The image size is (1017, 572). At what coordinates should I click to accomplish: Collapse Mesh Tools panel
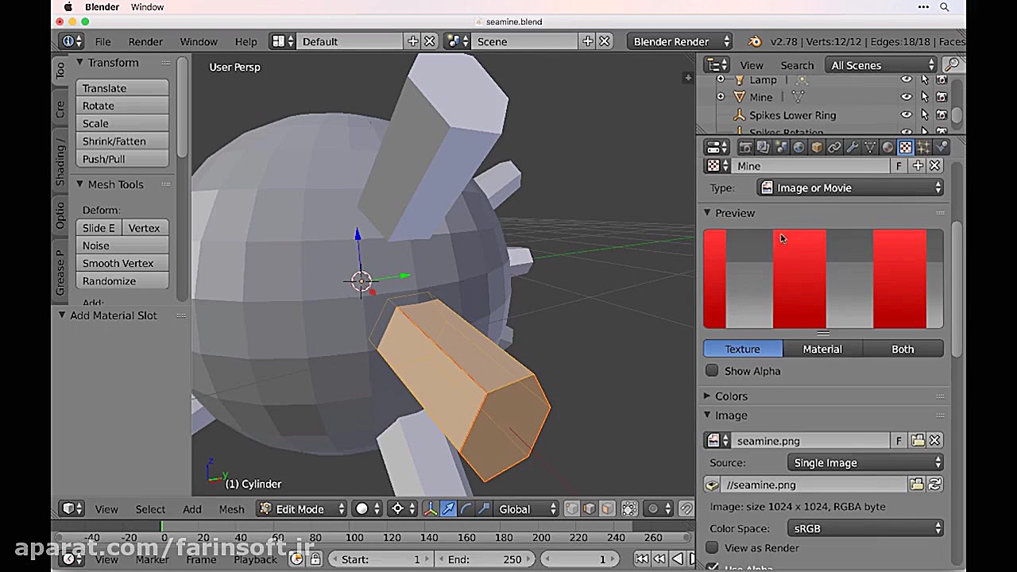click(x=79, y=184)
